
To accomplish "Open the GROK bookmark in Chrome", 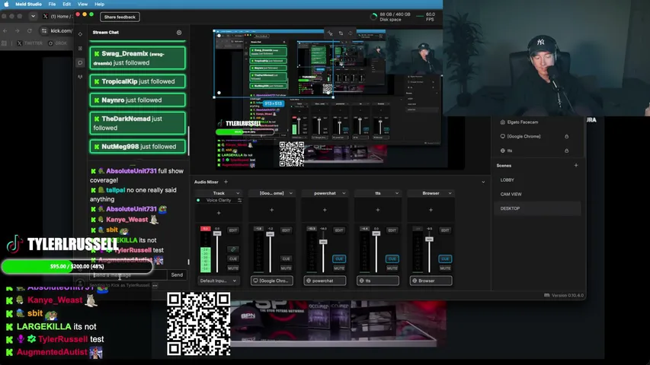I will [x=58, y=43].
